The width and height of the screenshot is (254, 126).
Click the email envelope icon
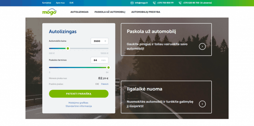pyautogui.click(x=132, y=3)
